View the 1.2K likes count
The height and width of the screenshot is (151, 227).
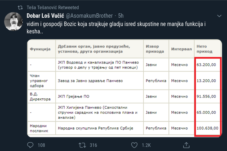[146, 145]
